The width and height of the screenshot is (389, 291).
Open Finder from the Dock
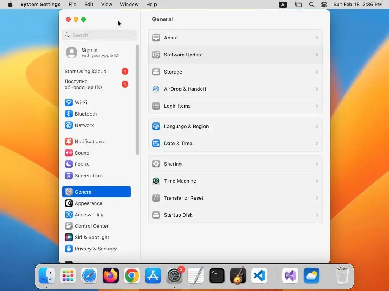[x=47, y=275]
